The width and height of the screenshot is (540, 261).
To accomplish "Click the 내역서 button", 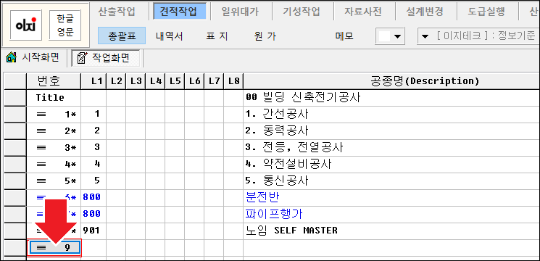I will [169, 36].
